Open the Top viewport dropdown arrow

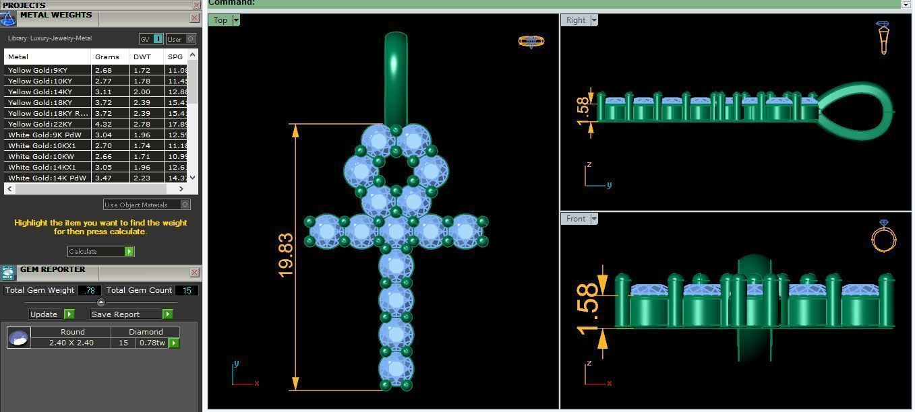(x=236, y=20)
